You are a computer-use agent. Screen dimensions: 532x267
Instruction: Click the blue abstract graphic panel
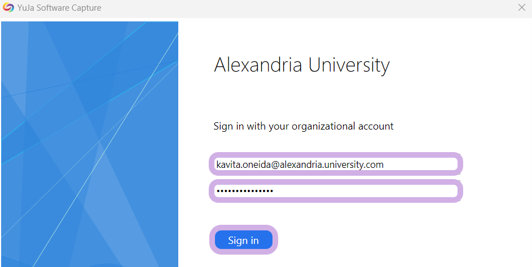[90, 144]
